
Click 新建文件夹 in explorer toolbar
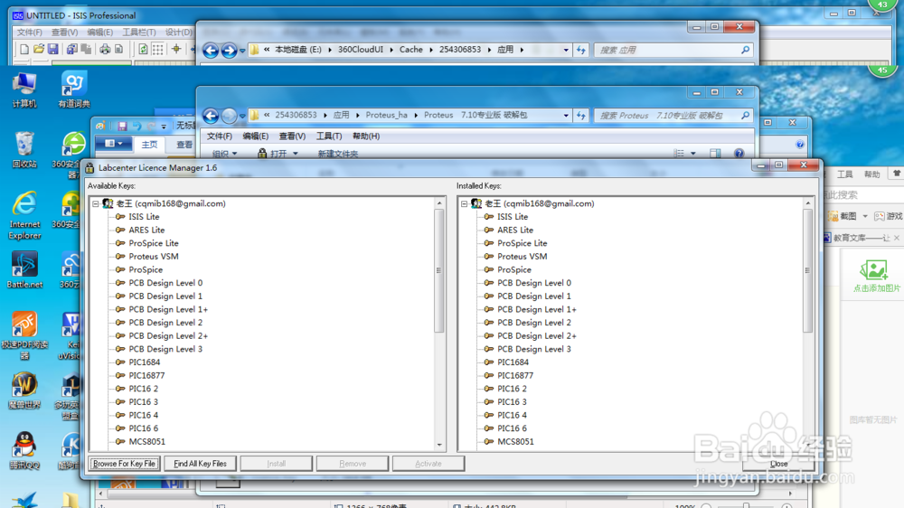338,154
